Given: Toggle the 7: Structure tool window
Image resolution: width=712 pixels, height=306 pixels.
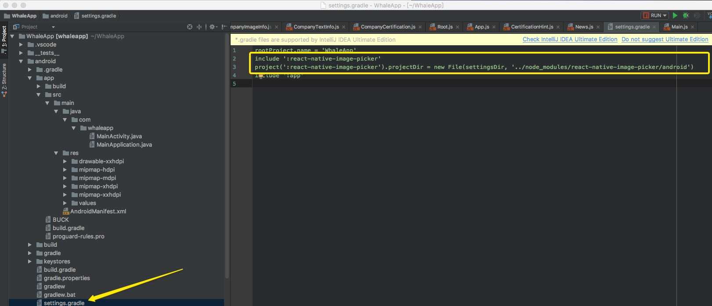Looking at the screenshot, I should (x=4, y=79).
